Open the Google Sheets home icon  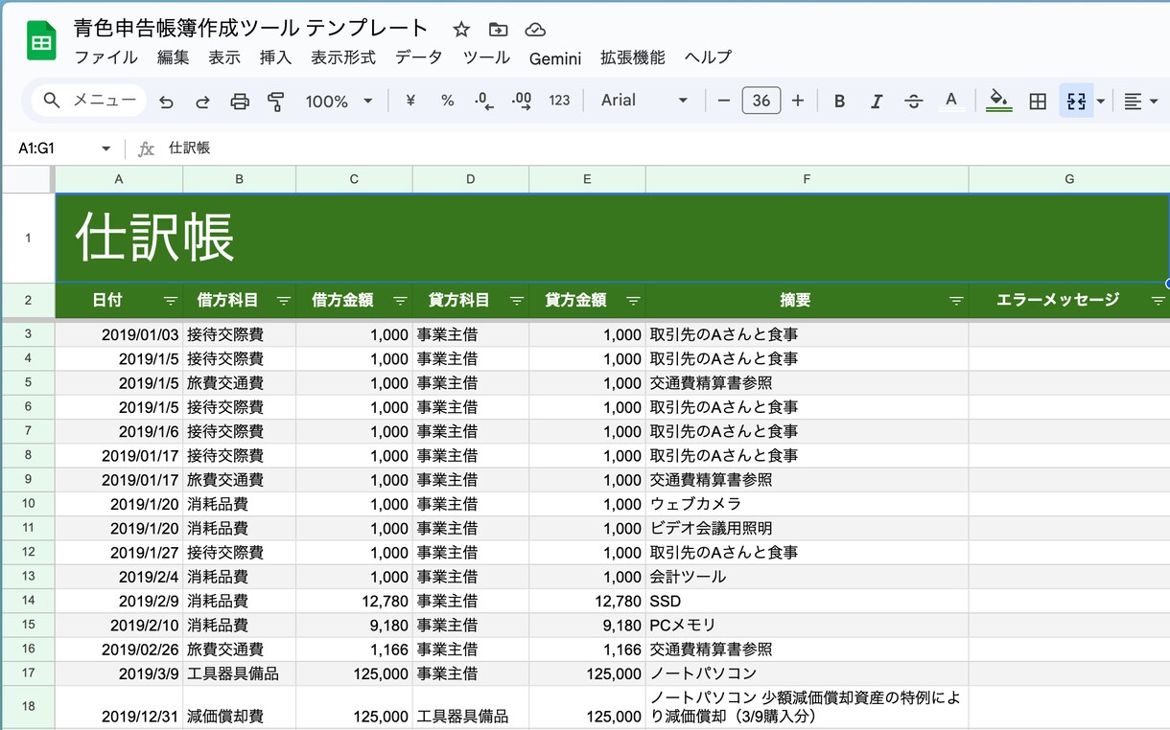coord(41,41)
